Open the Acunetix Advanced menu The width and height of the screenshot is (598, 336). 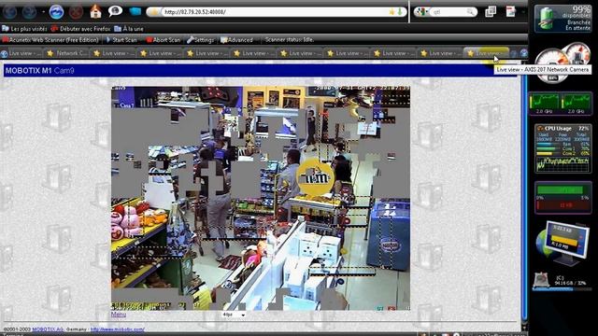coord(236,39)
